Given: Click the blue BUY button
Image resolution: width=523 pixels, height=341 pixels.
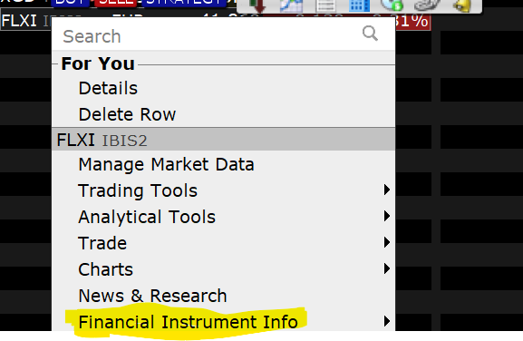Looking at the screenshot, I should click(x=70, y=3).
